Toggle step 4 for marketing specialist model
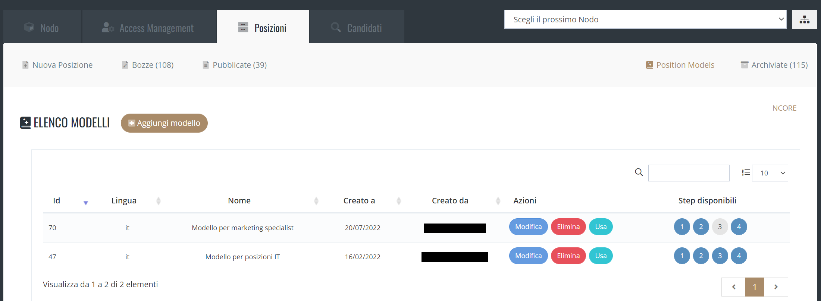 739,227
